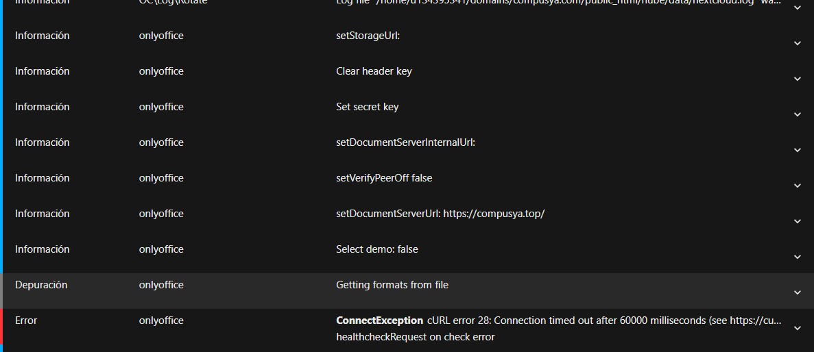
Task: Click onlyoffice app name in Error row
Action: pos(161,320)
